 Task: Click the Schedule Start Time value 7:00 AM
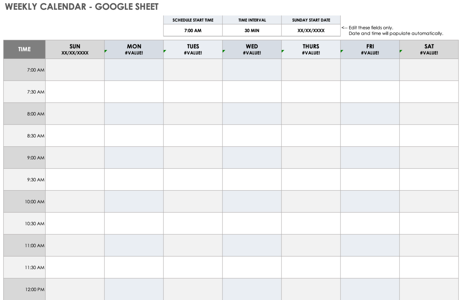193,31
